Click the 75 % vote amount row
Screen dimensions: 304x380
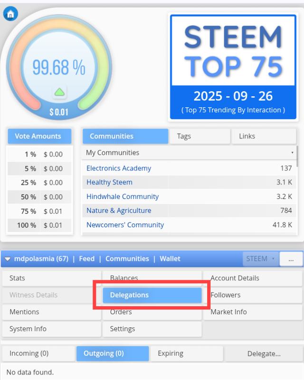click(x=39, y=211)
